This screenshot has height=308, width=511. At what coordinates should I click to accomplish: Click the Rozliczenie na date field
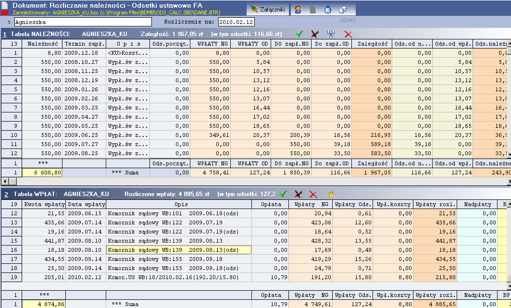pos(237,22)
